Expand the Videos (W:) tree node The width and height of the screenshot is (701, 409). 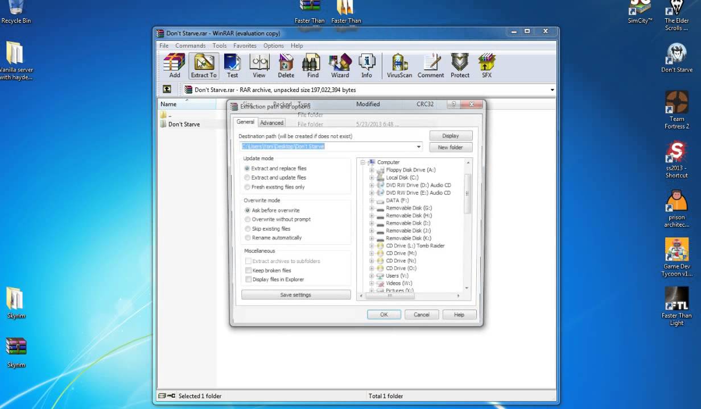pos(372,283)
